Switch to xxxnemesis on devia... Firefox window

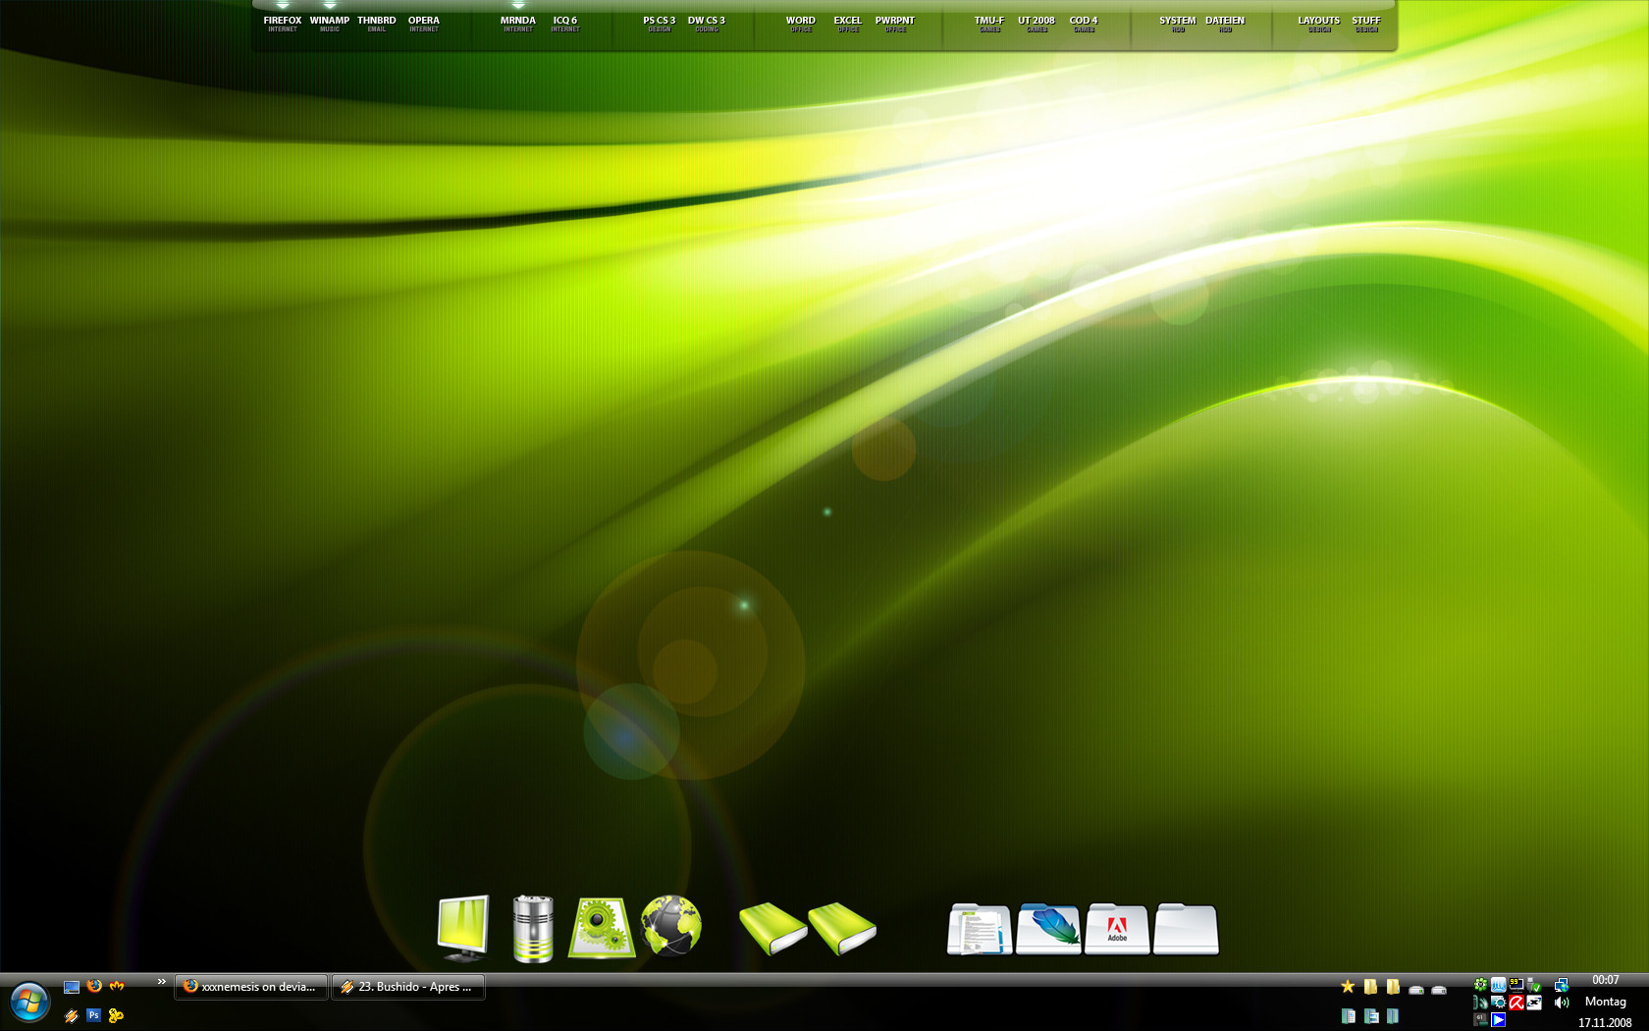pos(250,987)
